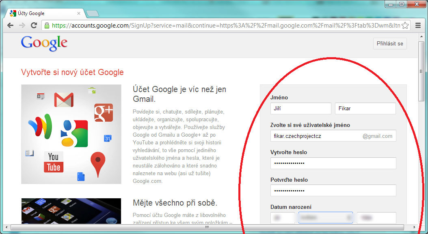Bookmark this page with the star icon
The width and height of the screenshot is (428, 234).
click(405, 26)
